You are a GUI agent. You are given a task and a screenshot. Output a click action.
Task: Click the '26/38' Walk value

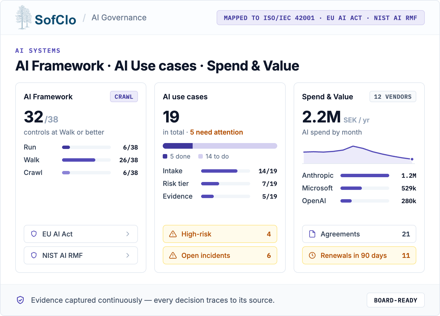pyautogui.click(x=129, y=160)
